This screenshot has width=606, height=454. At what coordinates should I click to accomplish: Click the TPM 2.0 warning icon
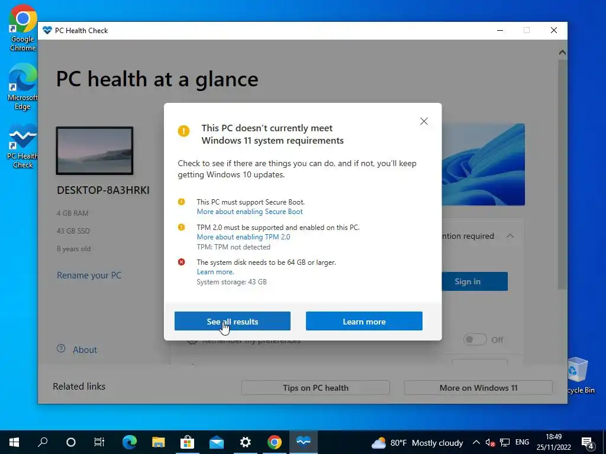pos(181,227)
